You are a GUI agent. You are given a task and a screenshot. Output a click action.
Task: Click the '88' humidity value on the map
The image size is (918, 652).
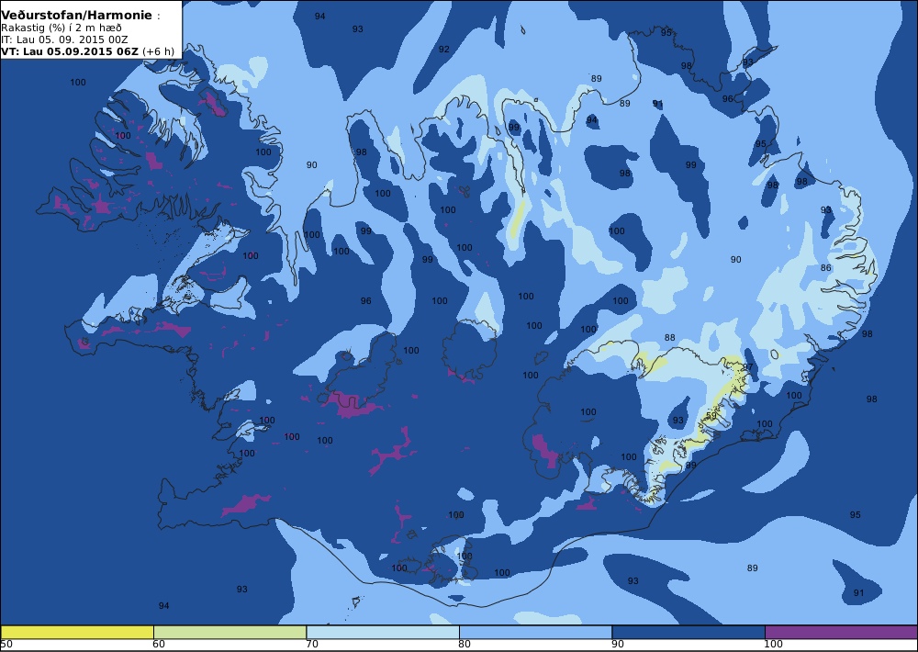coord(670,337)
